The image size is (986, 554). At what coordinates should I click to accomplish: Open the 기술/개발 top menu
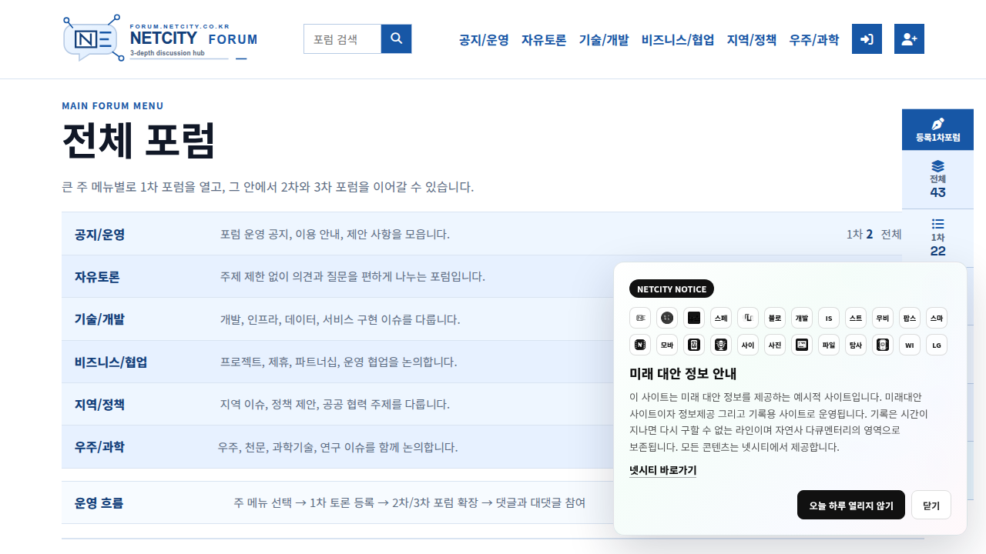click(604, 40)
